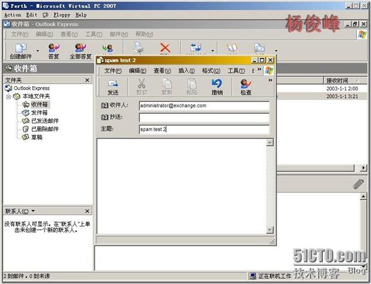Open the Deleted Items (已删除邮件) folder

coord(45,129)
